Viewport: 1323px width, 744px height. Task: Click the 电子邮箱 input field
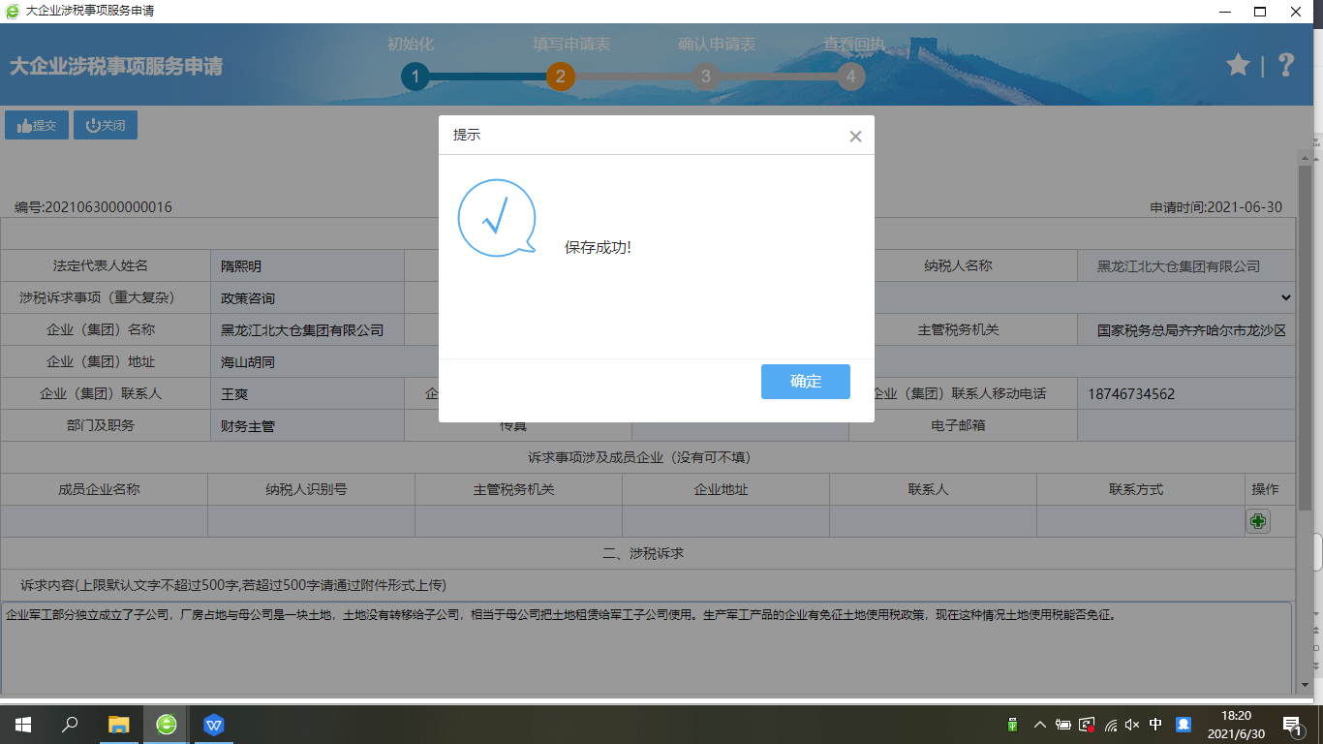click(x=1185, y=425)
